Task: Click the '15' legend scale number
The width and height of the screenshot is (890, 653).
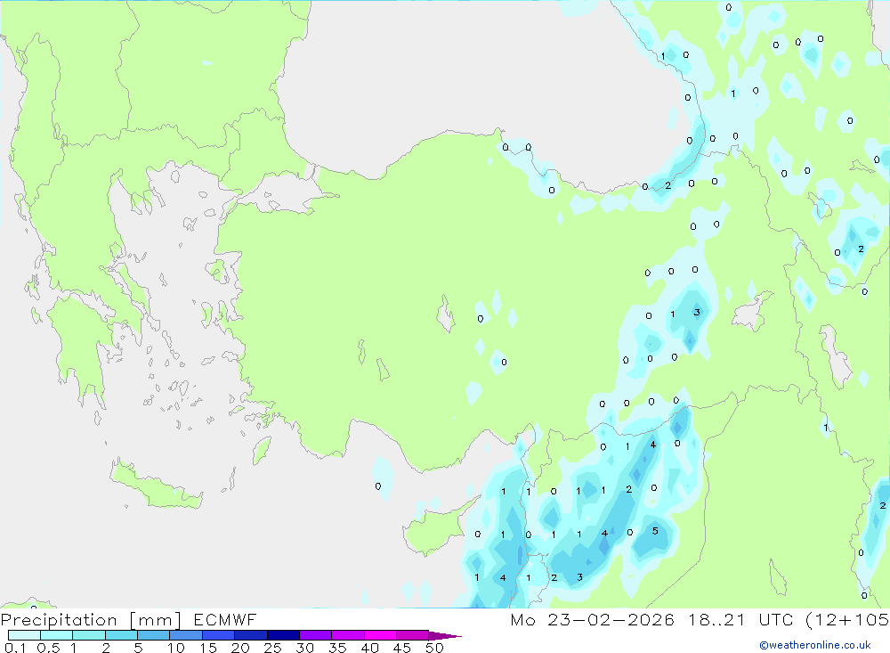Action: click(x=207, y=648)
